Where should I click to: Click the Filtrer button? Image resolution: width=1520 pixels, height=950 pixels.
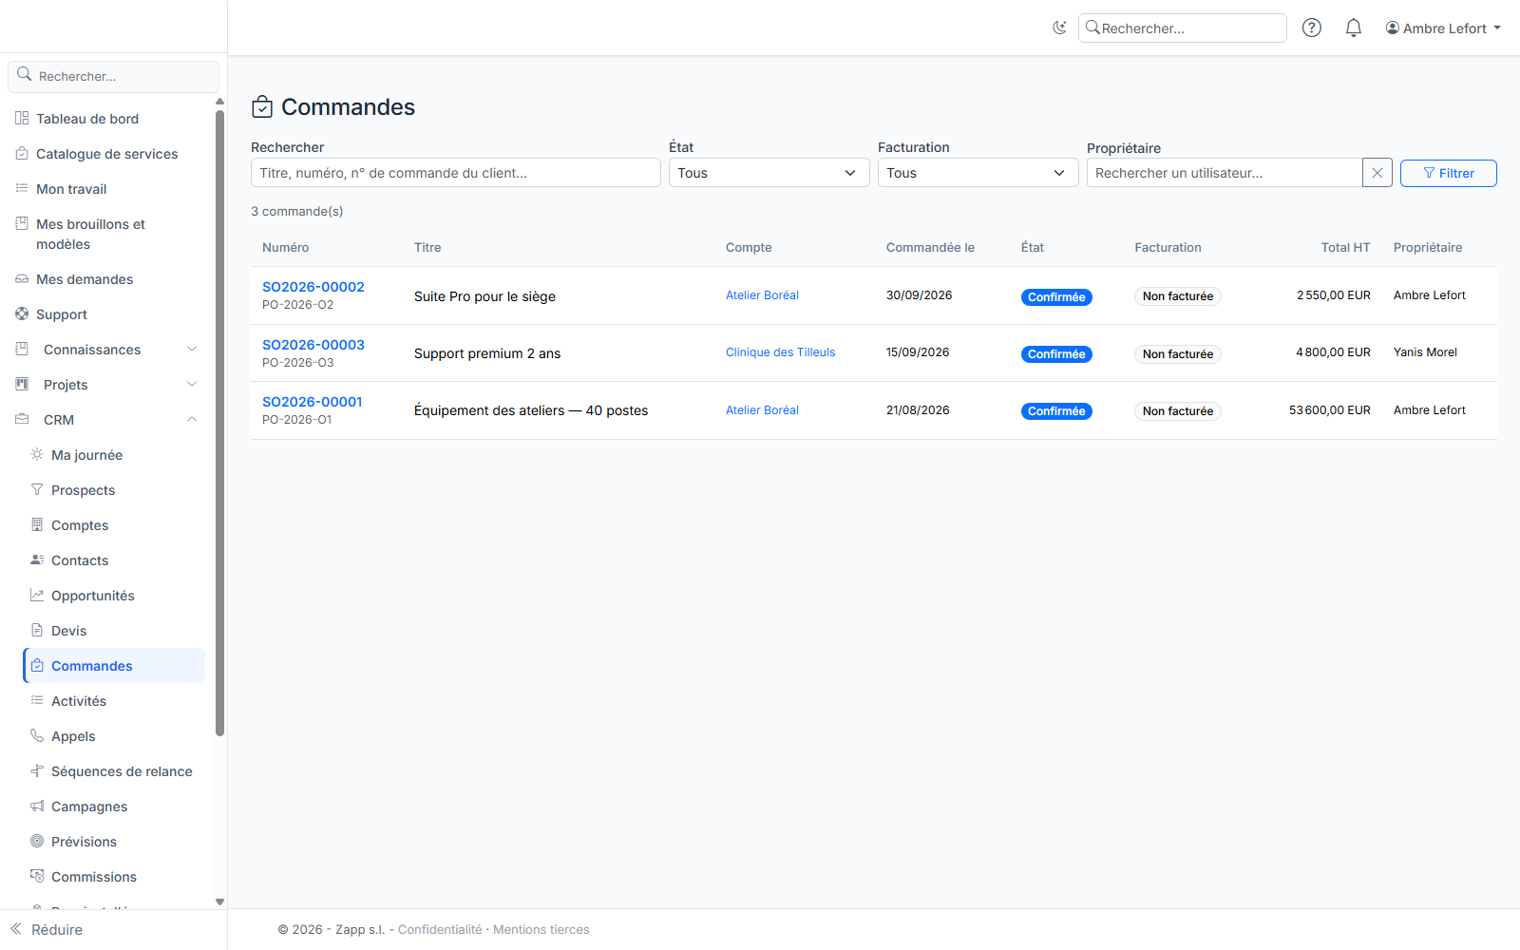point(1449,173)
